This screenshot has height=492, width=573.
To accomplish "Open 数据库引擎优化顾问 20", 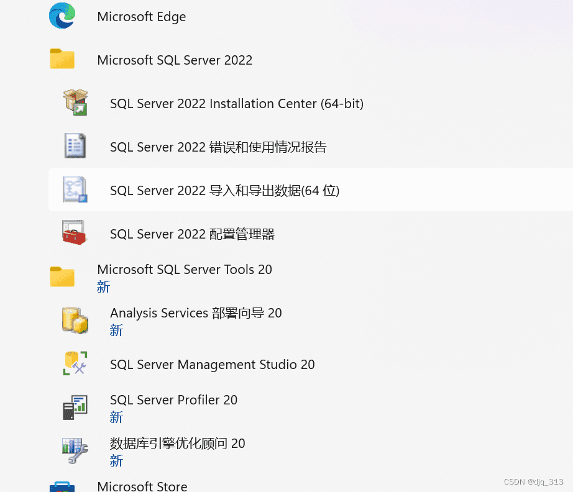I will [x=178, y=444].
